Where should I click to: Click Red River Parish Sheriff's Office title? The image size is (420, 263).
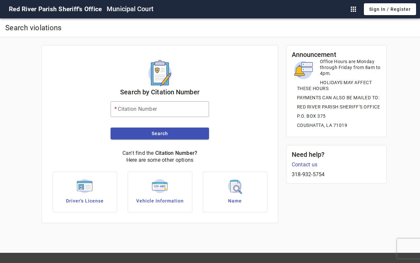[55, 9]
